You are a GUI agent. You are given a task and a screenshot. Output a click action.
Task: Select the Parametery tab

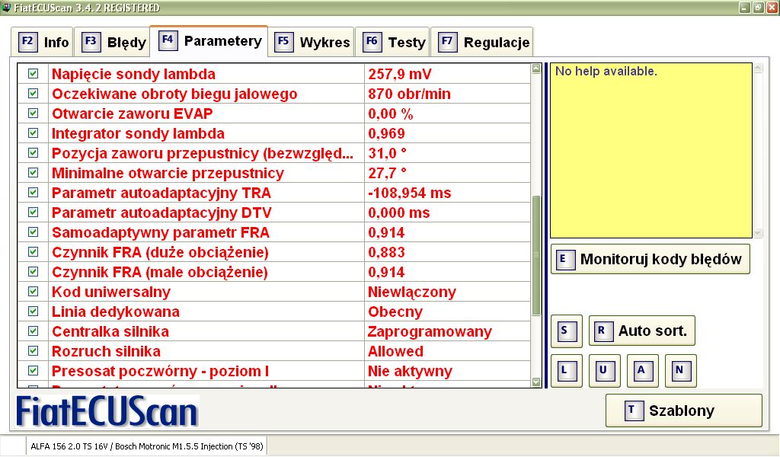tap(209, 41)
